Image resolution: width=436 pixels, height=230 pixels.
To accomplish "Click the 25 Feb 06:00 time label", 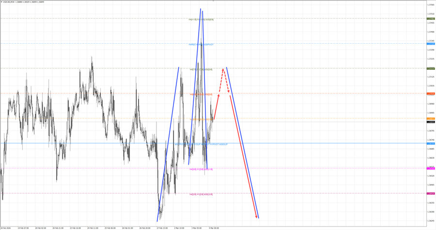I will click(x=110, y=228).
